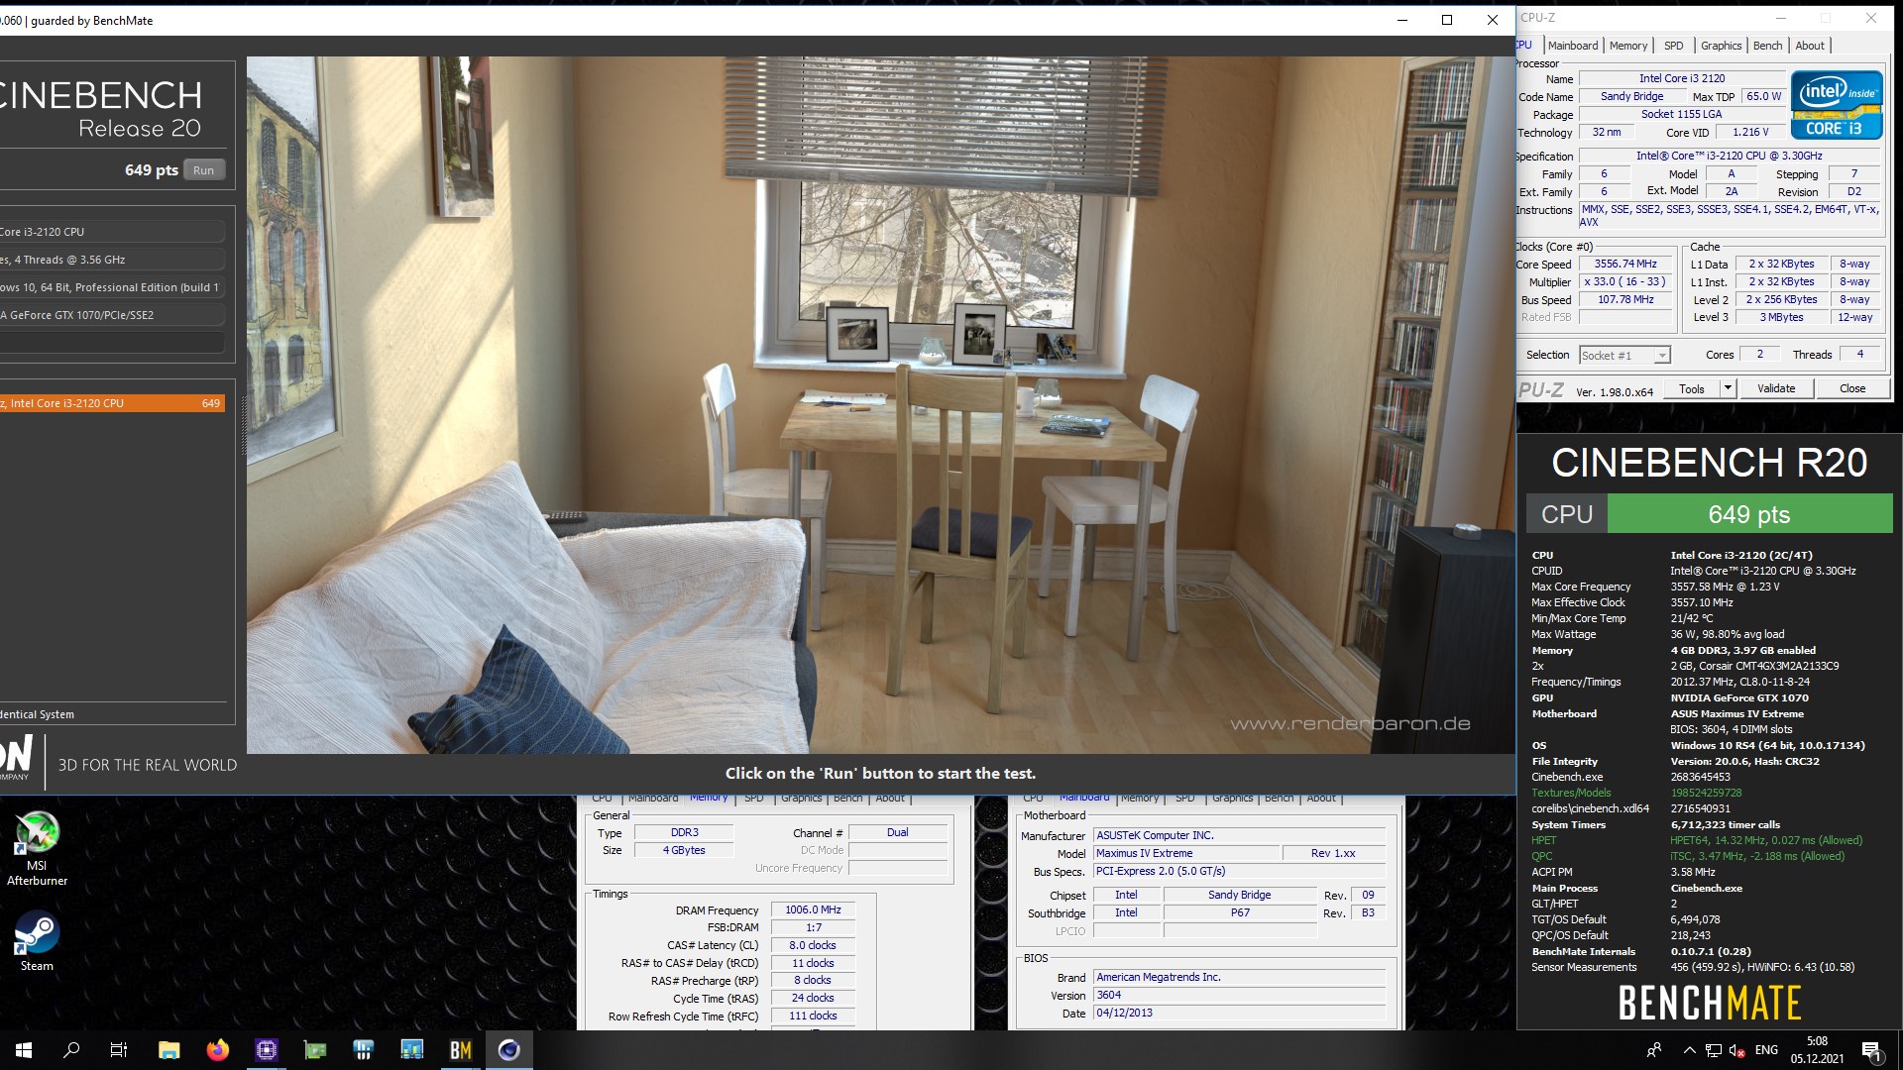The width and height of the screenshot is (1903, 1070).
Task: Click the 649 pts green score bar
Action: (x=1749, y=514)
